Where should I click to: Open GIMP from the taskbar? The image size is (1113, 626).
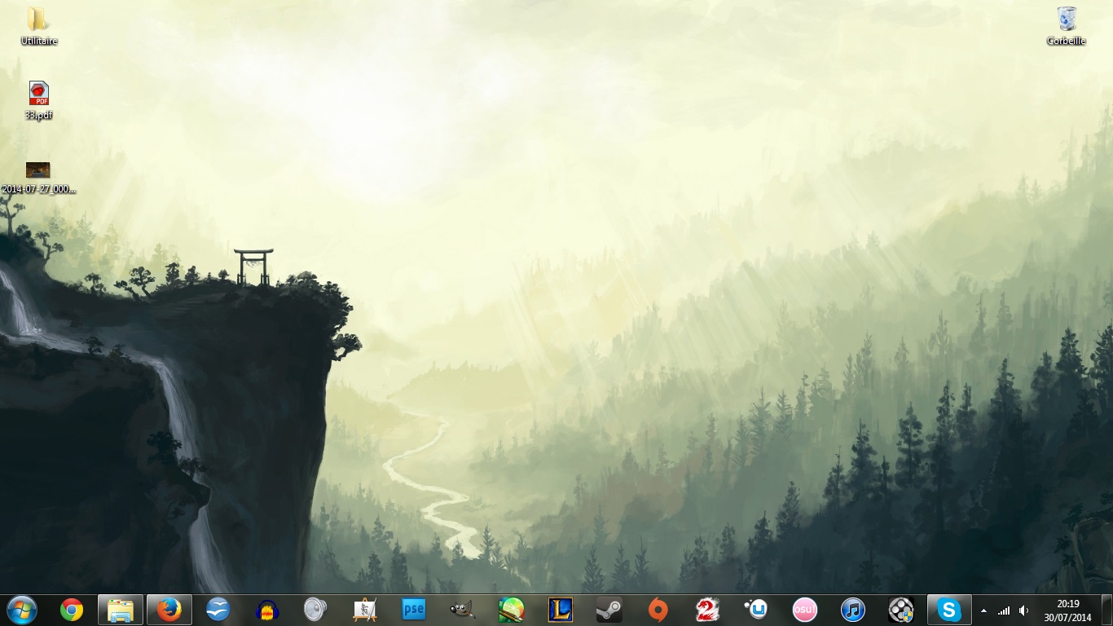[x=463, y=610]
